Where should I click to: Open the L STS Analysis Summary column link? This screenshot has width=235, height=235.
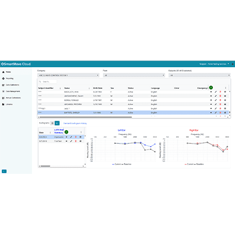(x=59, y=131)
